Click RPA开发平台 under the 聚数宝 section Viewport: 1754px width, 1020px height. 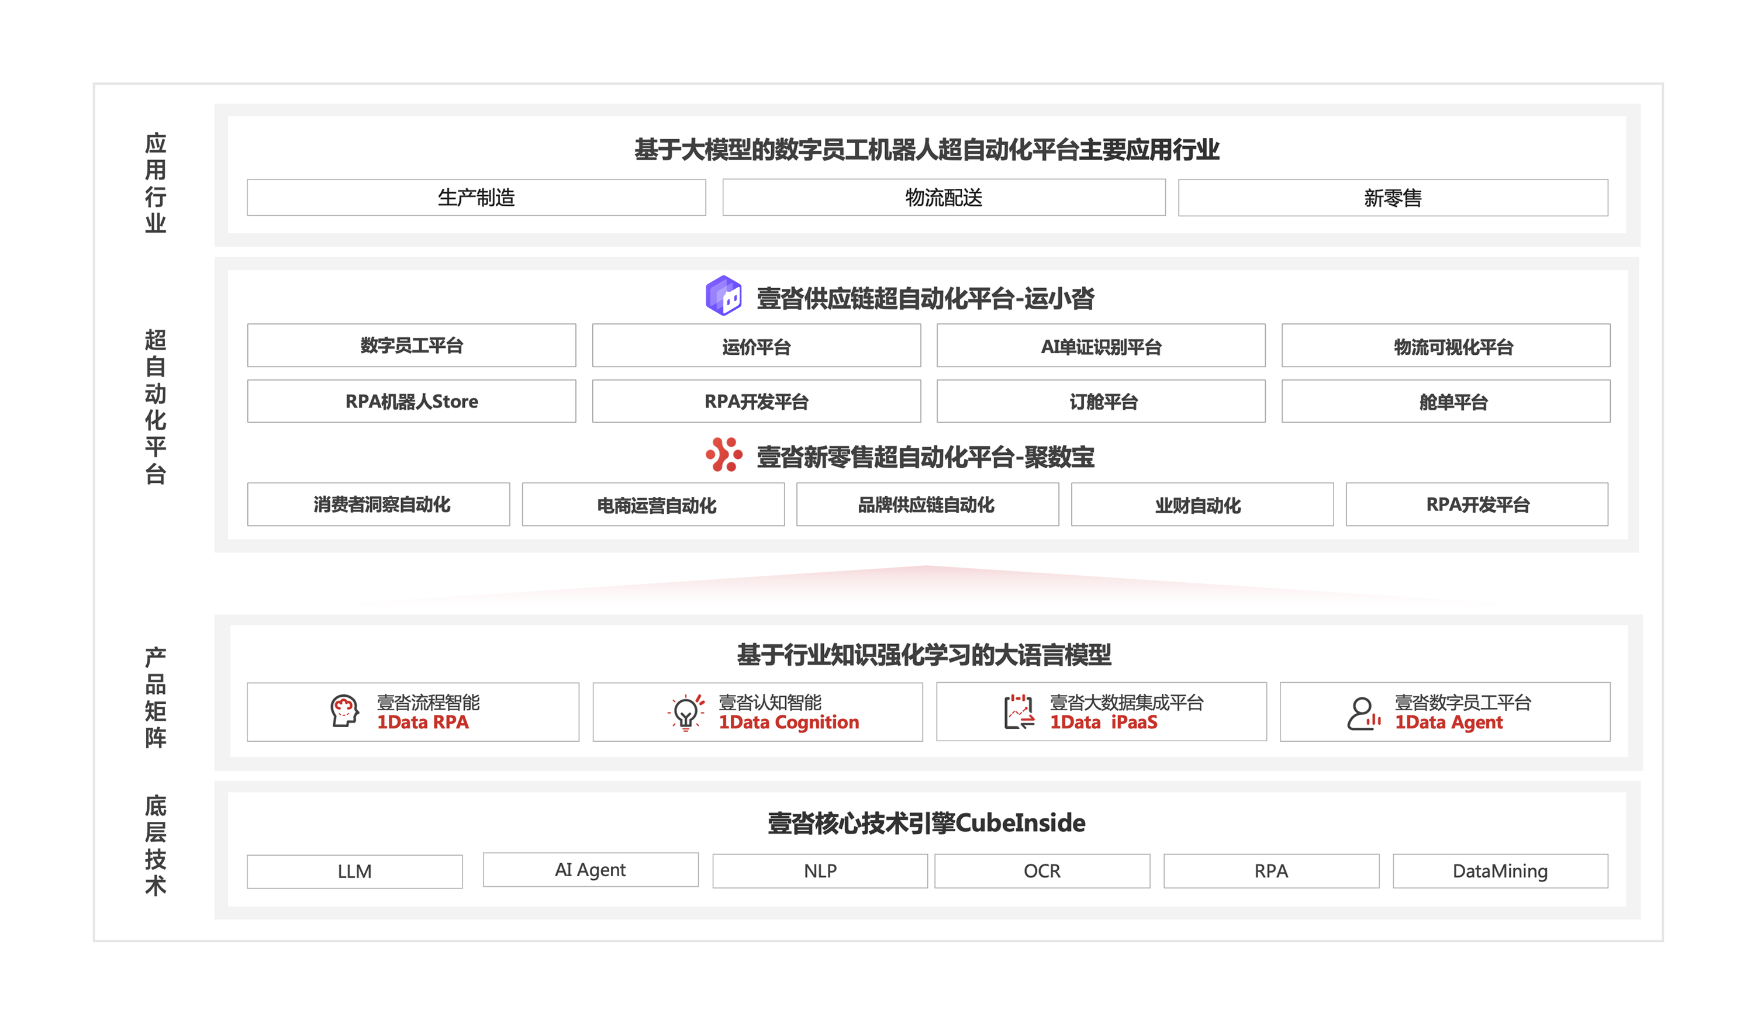[1477, 504]
